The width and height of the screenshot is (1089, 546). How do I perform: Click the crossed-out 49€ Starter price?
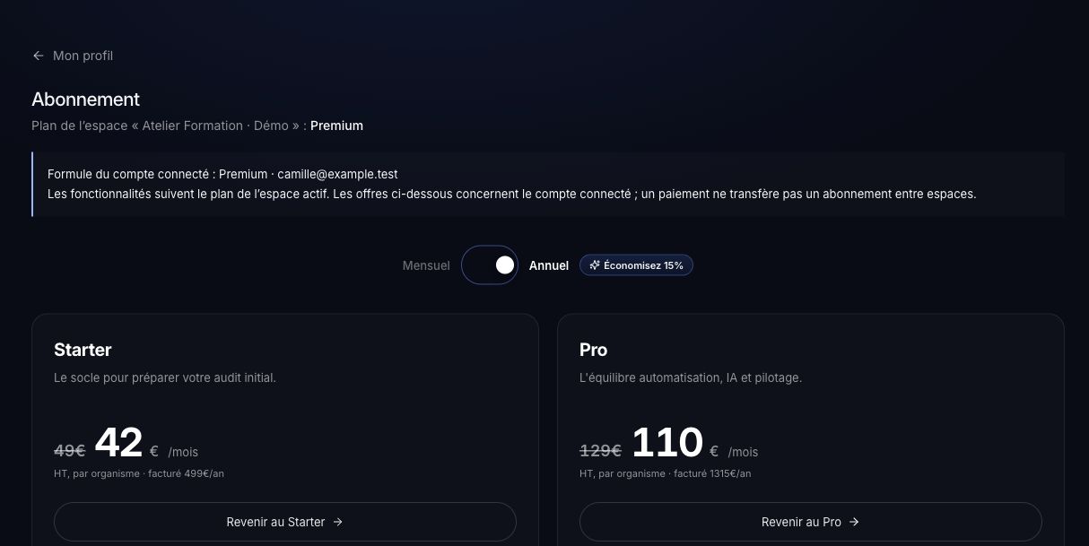(x=70, y=450)
